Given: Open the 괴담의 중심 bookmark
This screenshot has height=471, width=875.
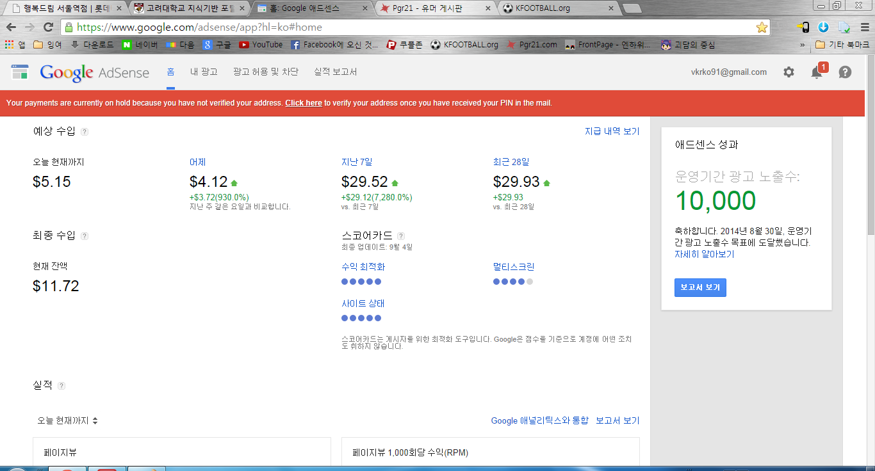Looking at the screenshot, I should [x=687, y=45].
